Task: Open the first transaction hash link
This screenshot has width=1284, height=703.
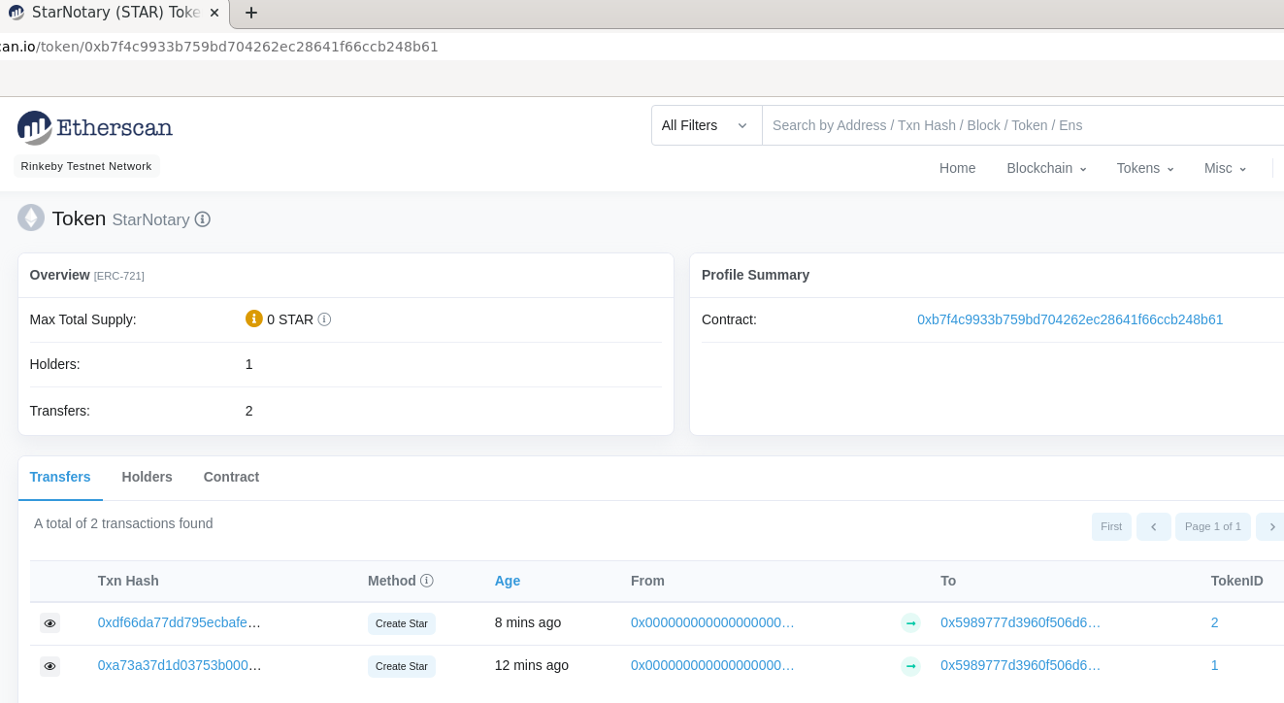Action: point(179,622)
